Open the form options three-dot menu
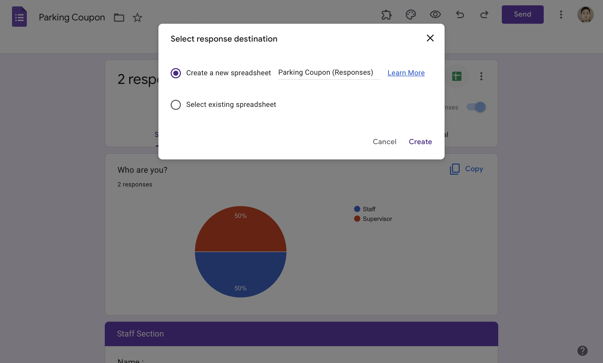The width and height of the screenshot is (603, 363). pyautogui.click(x=561, y=15)
